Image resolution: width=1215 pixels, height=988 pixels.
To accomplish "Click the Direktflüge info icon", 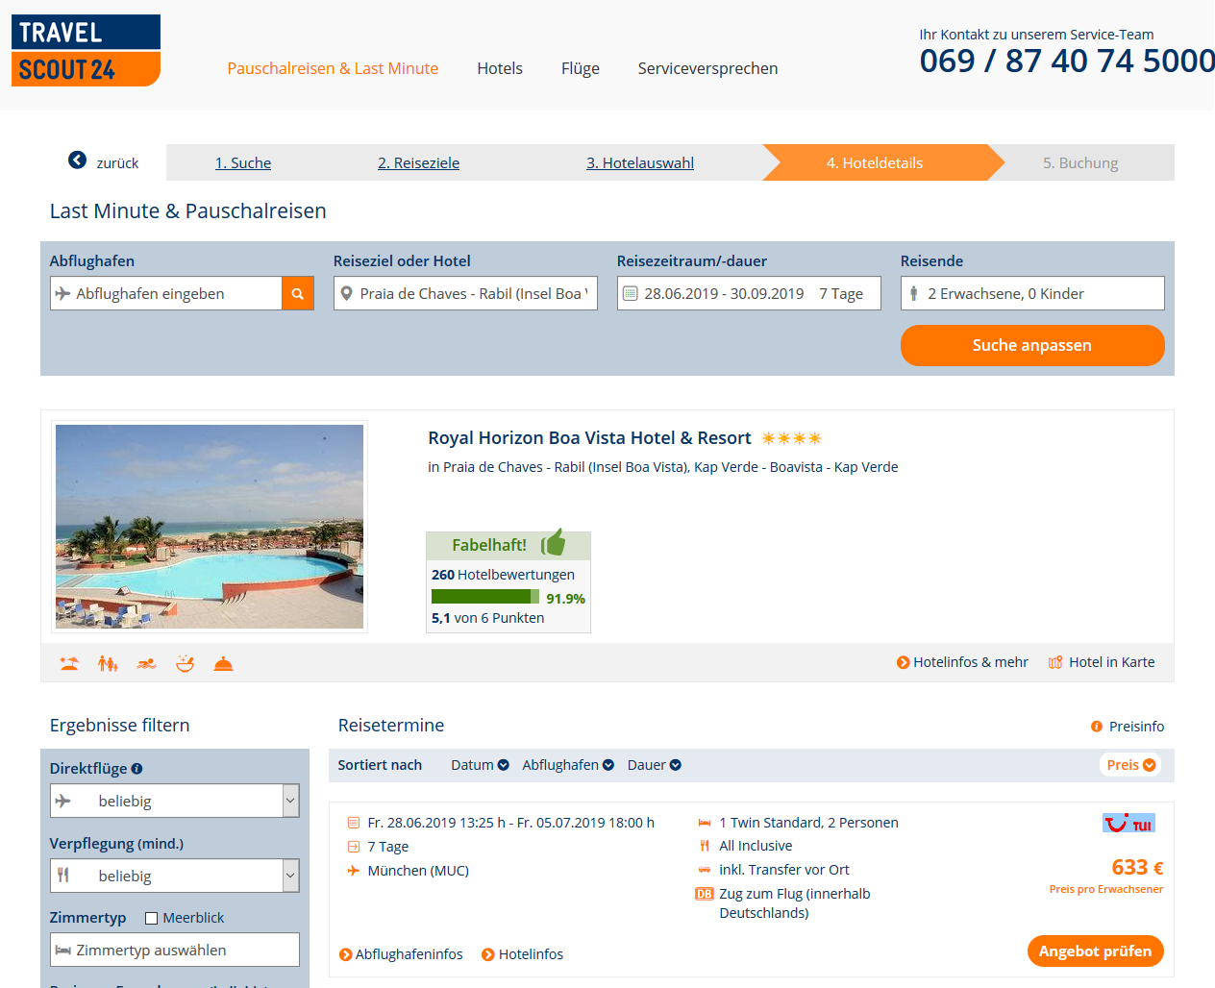I will click(x=136, y=769).
